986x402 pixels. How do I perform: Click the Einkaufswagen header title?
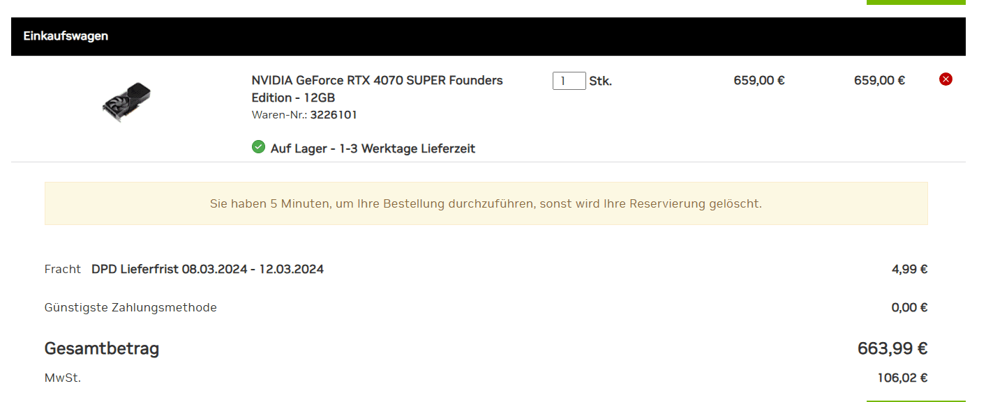(66, 36)
